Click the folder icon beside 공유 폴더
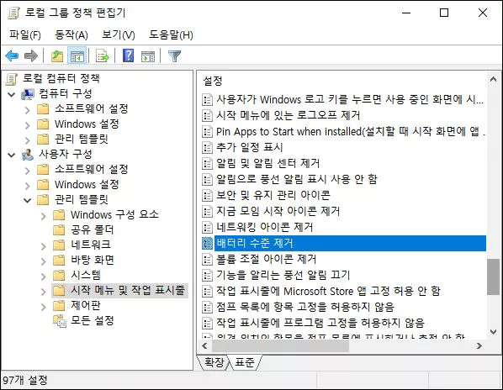503x390 pixels. [x=59, y=229]
